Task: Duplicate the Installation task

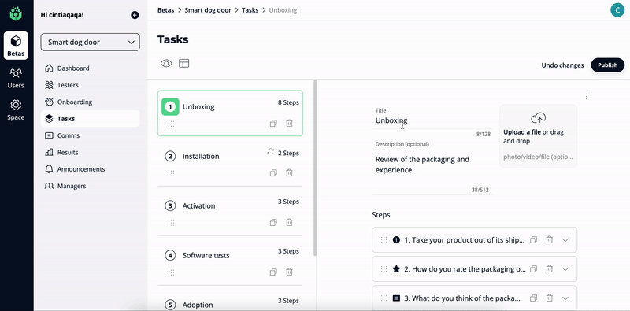Action: pyautogui.click(x=273, y=172)
